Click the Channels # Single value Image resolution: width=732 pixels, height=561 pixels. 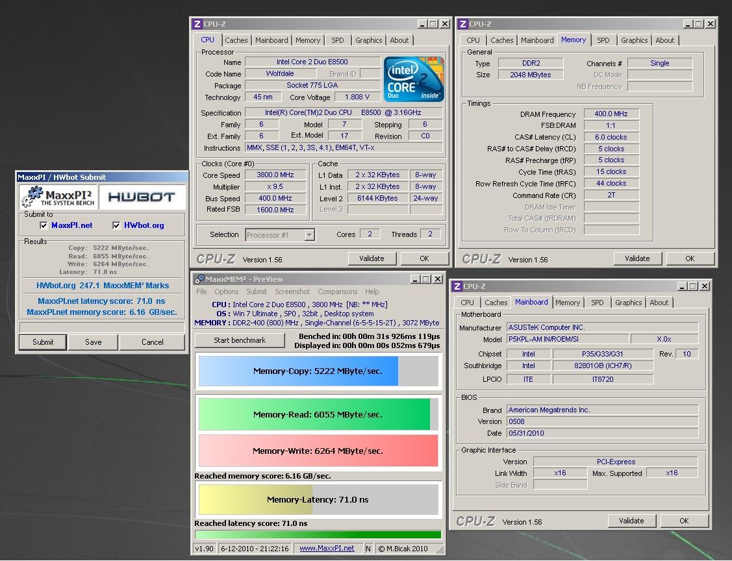point(660,63)
